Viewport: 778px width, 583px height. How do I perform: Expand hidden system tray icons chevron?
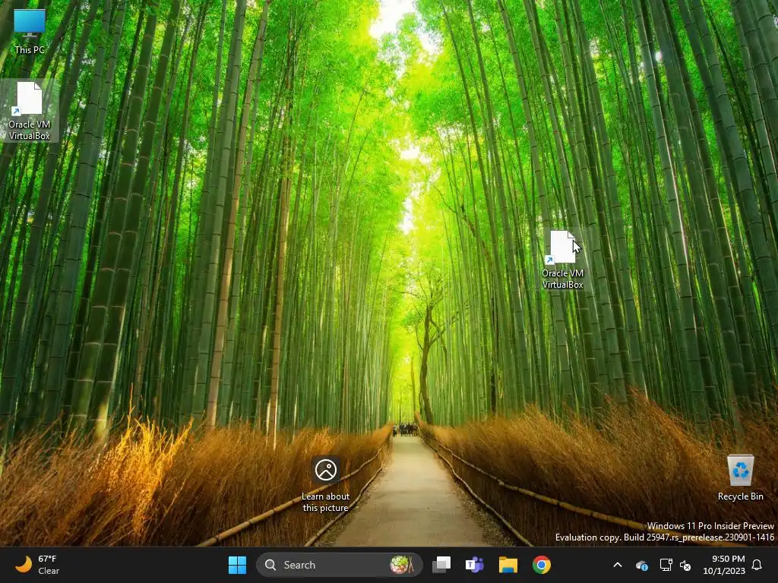618,565
